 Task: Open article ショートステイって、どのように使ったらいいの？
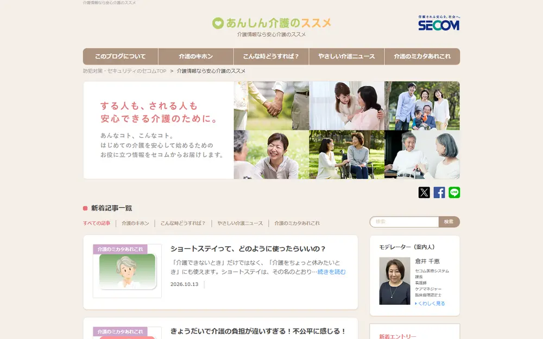pyautogui.click(x=248, y=249)
